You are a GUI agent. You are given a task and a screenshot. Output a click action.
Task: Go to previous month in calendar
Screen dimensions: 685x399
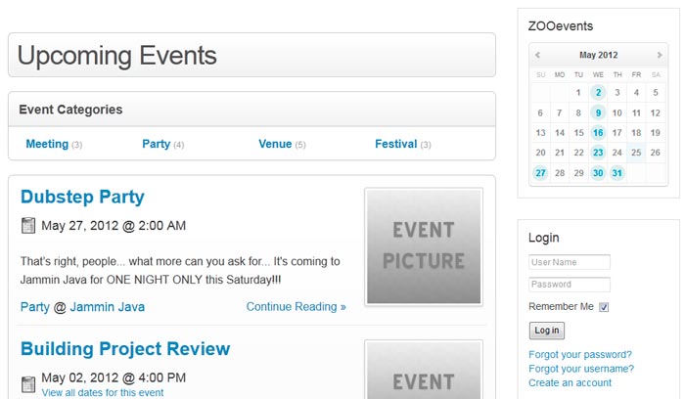click(538, 55)
